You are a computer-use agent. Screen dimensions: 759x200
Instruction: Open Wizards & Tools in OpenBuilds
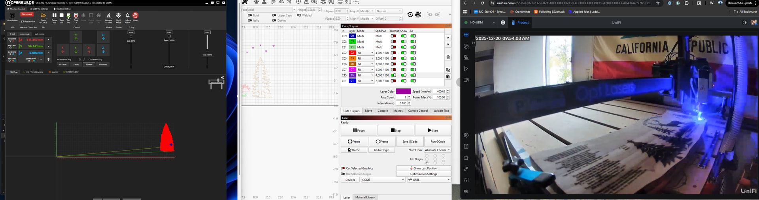[108, 16]
